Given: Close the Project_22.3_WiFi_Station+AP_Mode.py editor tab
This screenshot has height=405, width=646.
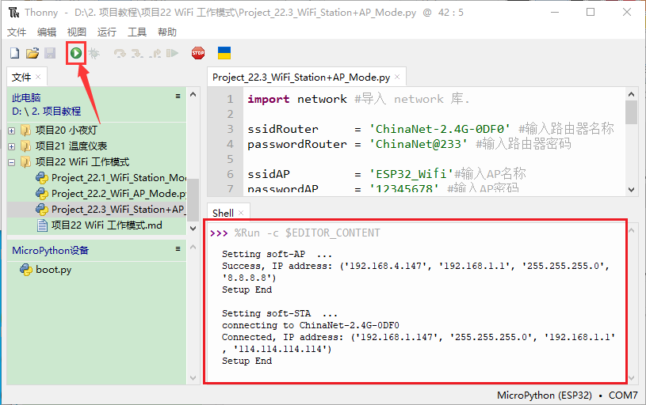Looking at the screenshot, I should point(398,78).
